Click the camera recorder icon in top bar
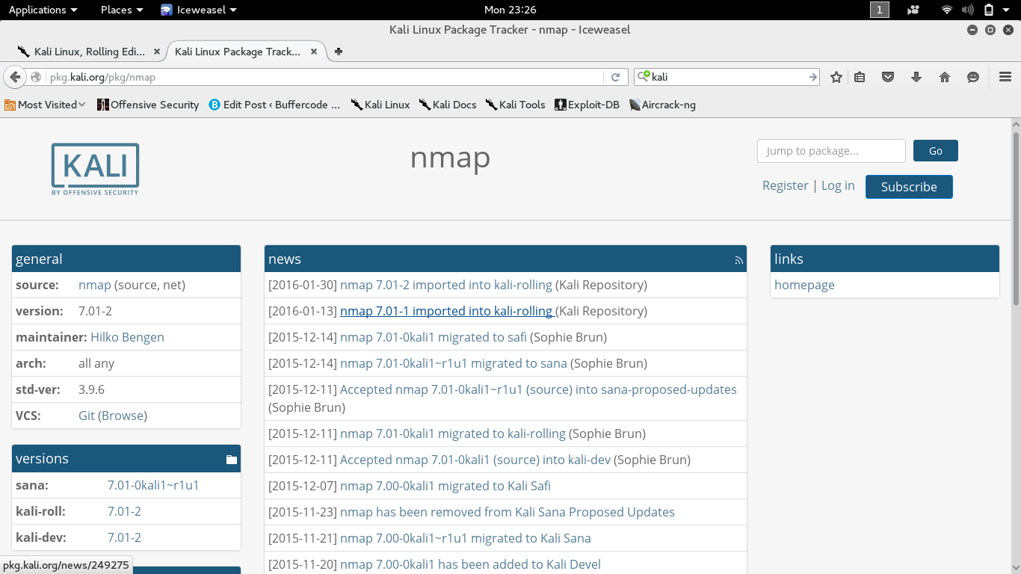1021x574 pixels. tap(913, 10)
